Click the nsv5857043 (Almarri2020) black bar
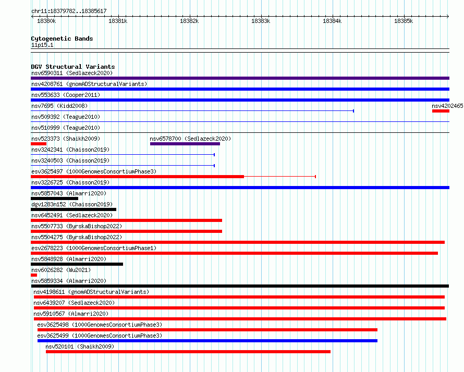 pos(54,199)
